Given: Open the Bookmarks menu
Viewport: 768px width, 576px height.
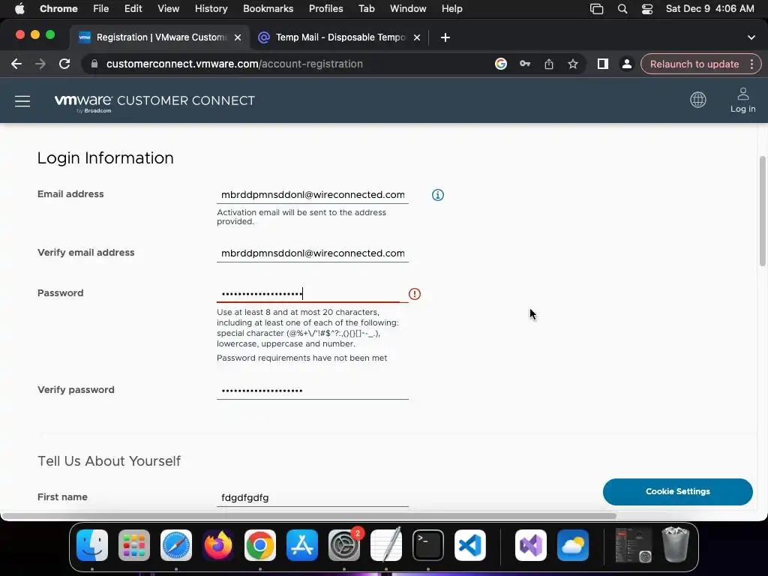Looking at the screenshot, I should (x=268, y=9).
